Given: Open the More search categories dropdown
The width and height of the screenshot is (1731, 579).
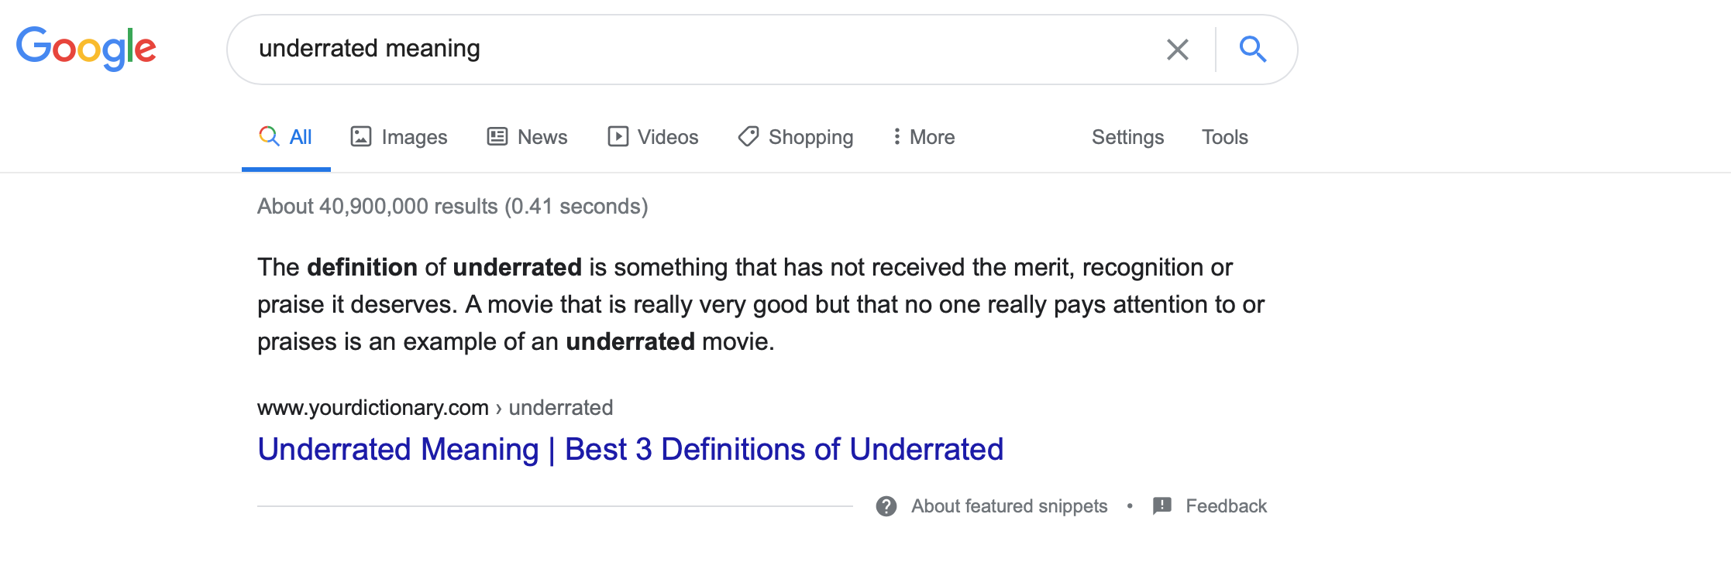Looking at the screenshot, I should [x=924, y=137].
